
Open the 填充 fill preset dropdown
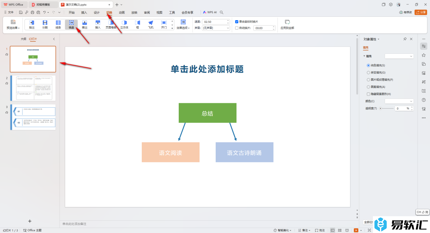tap(399, 56)
